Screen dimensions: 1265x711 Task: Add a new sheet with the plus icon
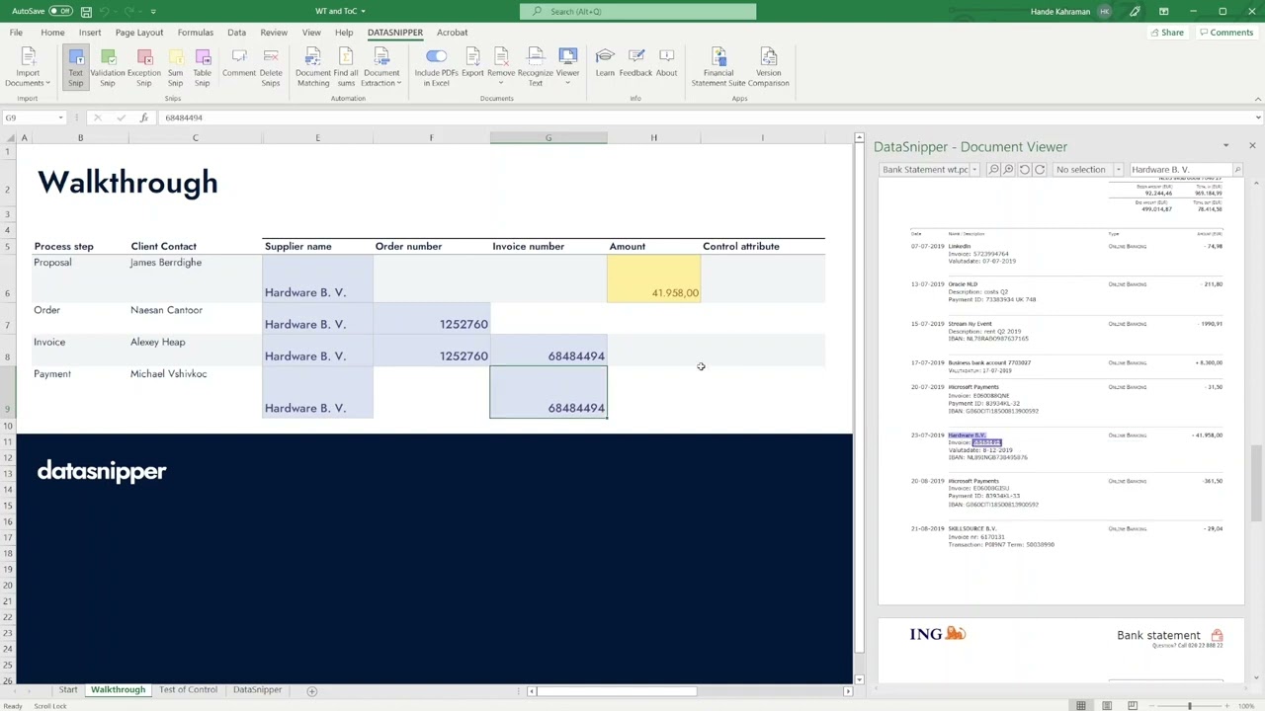(x=311, y=690)
